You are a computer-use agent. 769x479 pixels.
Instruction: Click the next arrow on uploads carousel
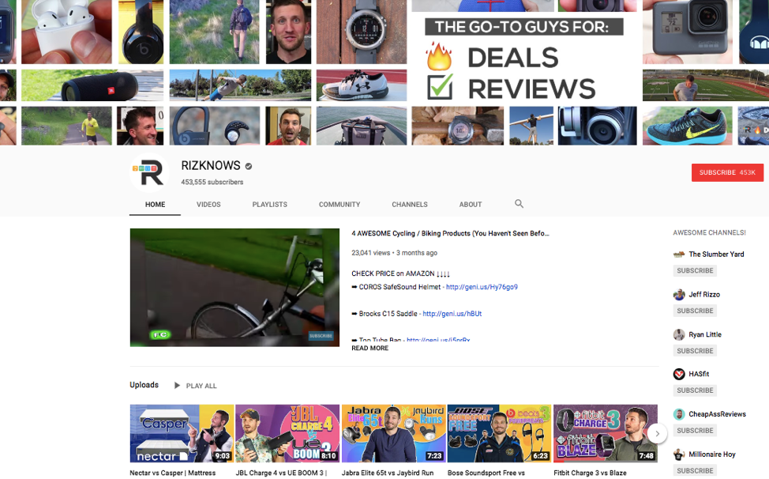point(658,433)
